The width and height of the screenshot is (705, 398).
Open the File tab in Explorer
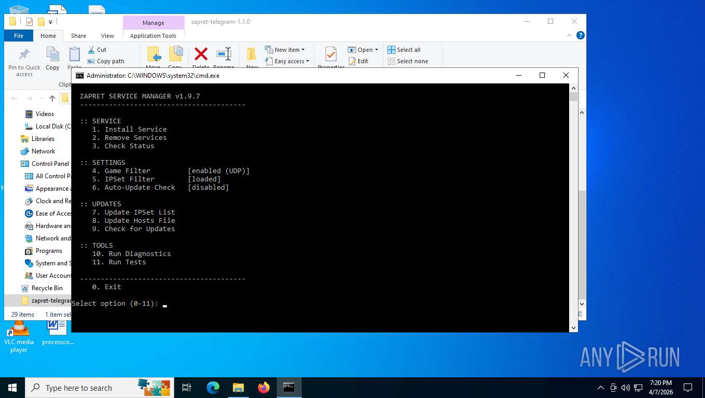(19, 36)
